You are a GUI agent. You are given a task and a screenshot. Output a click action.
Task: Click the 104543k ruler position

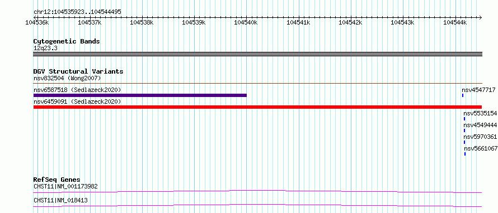(403, 23)
